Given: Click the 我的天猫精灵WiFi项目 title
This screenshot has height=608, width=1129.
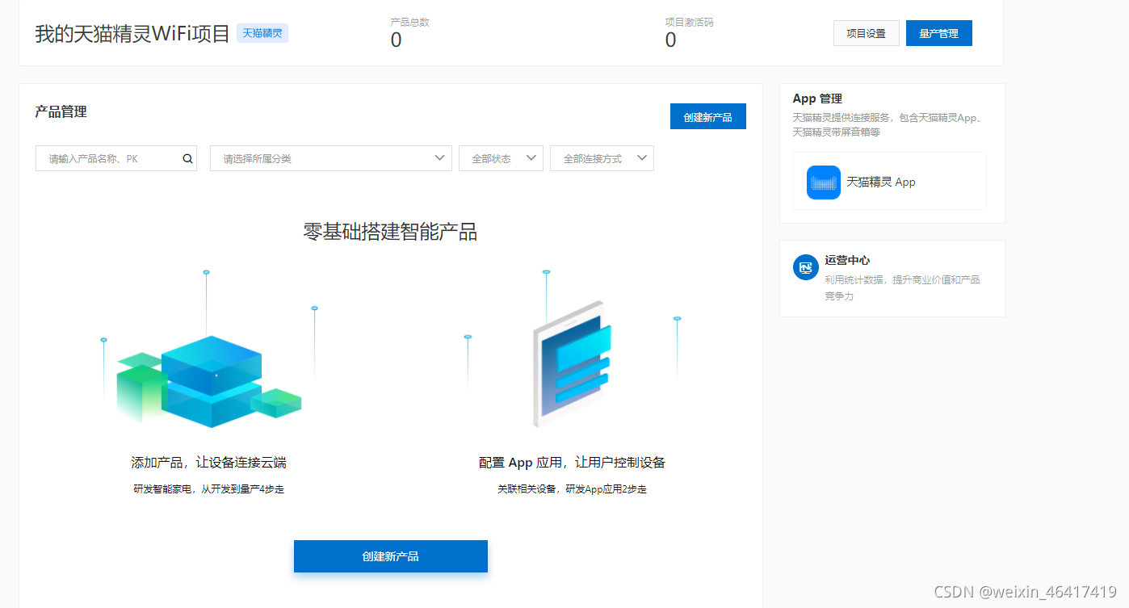Looking at the screenshot, I should tap(132, 34).
